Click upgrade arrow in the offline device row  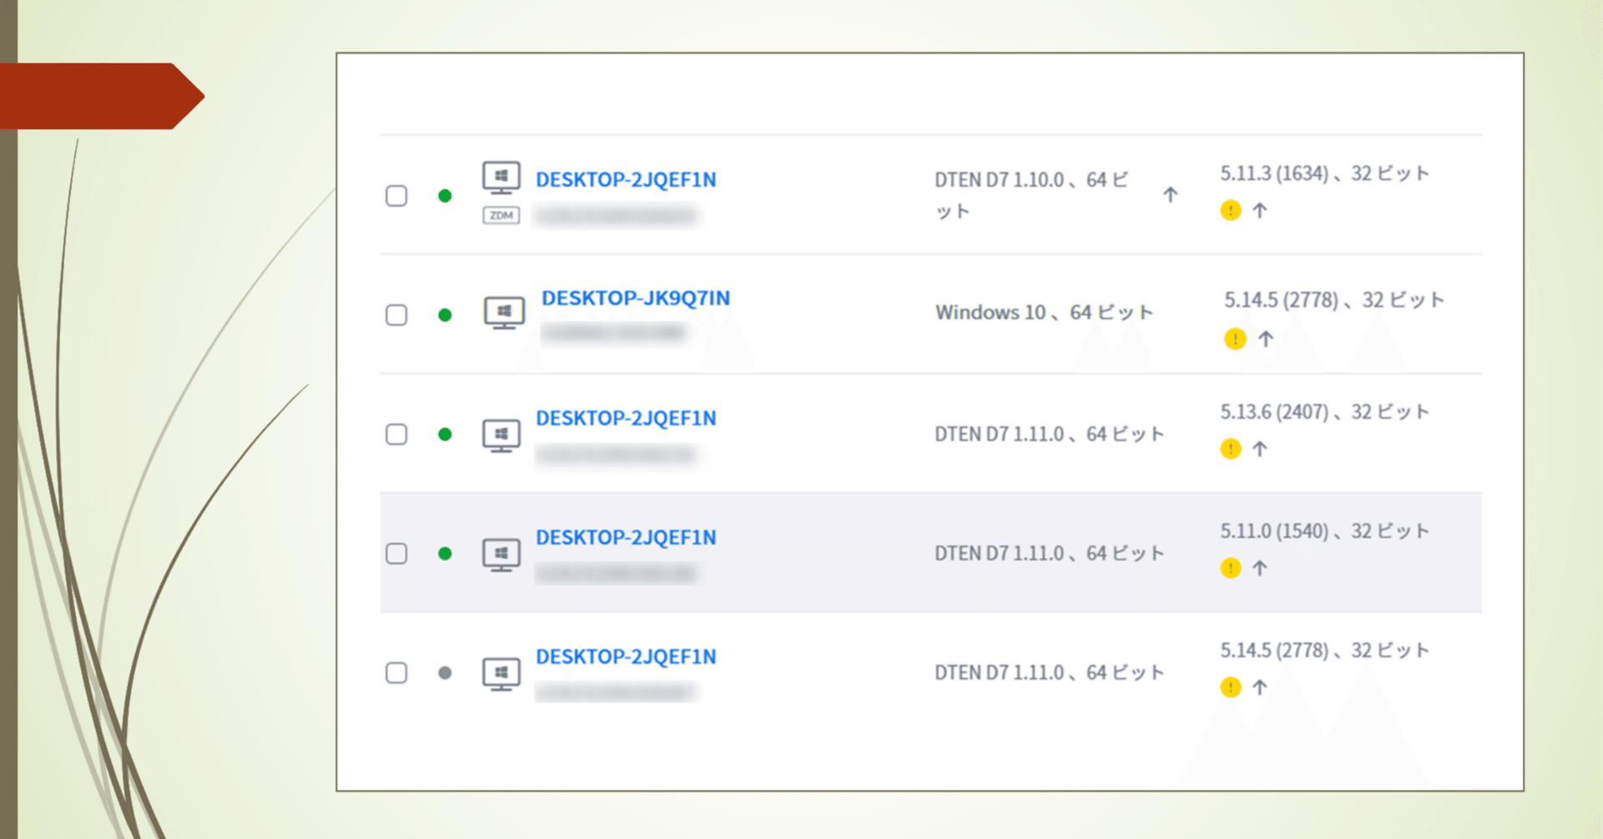[x=1260, y=688]
